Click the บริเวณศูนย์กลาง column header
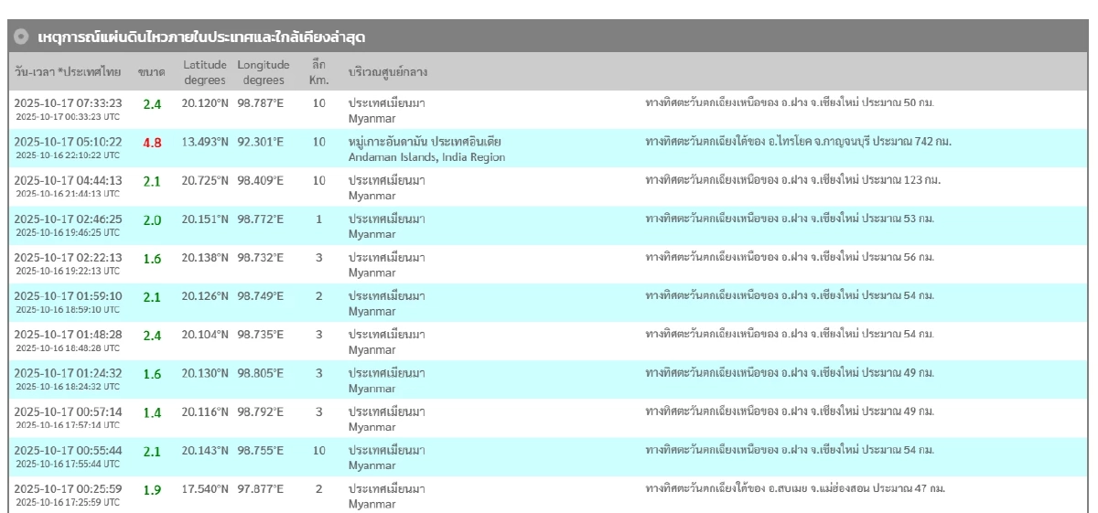The image size is (1098, 513). [389, 71]
